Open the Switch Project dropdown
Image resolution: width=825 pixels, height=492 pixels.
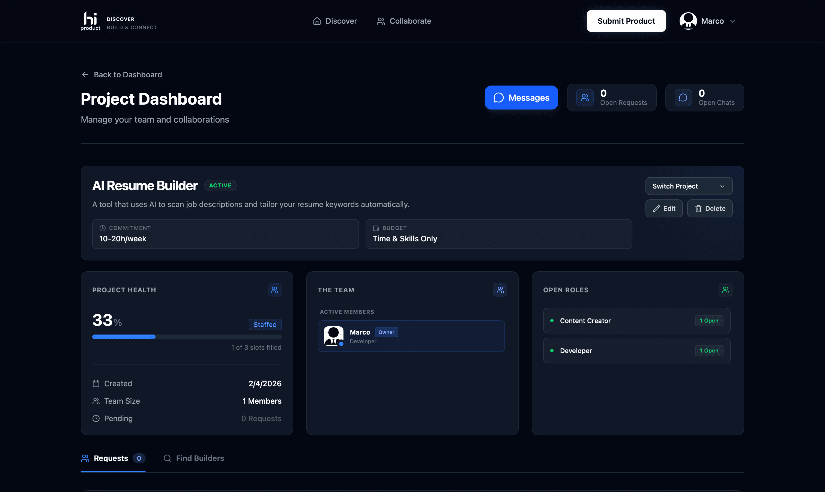coord(689,186)
